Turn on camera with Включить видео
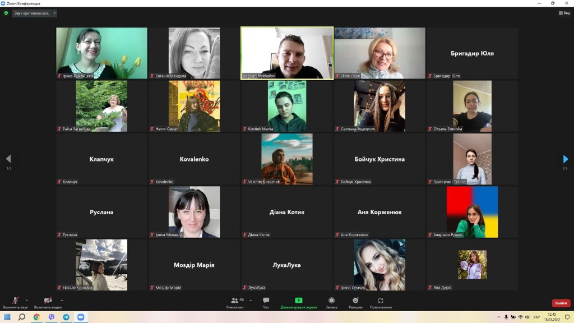The width and height of the screenshot is (574, 323). pyautogui.click(x=48, y=302)
